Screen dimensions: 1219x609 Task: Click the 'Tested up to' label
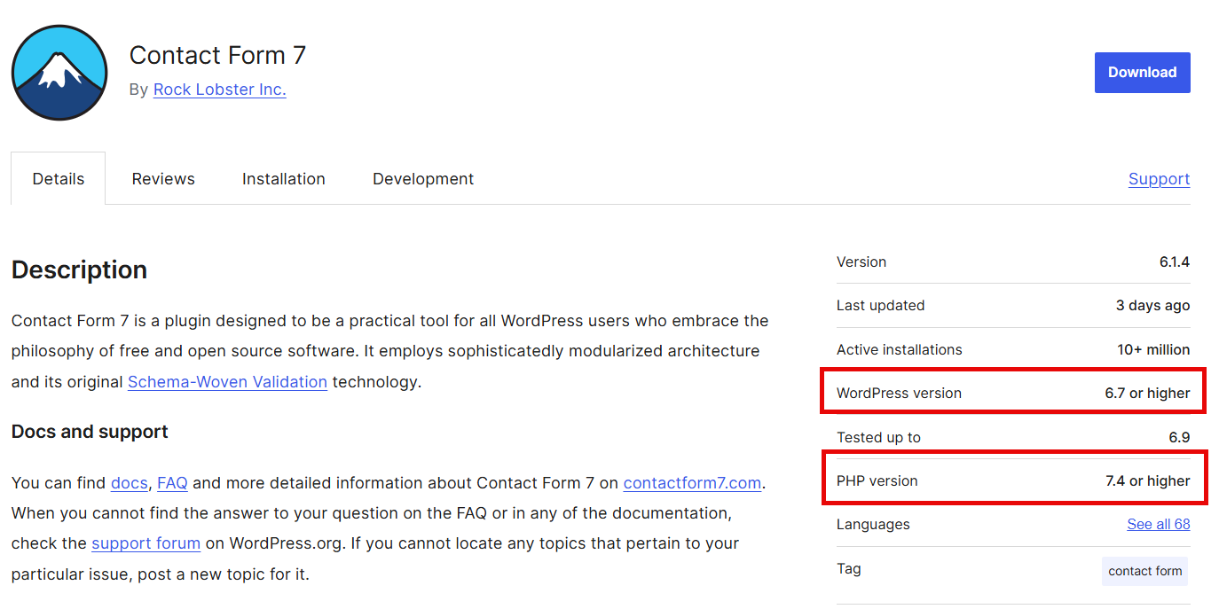coord(878,437)
